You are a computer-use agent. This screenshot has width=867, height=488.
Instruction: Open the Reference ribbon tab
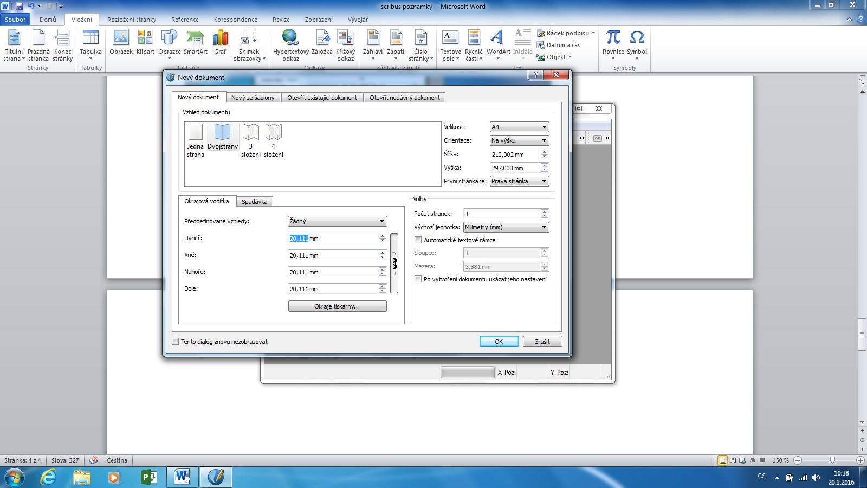tap(185, 20)
